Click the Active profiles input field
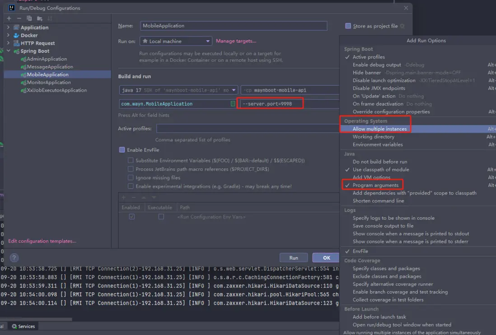 coord(248,129)
